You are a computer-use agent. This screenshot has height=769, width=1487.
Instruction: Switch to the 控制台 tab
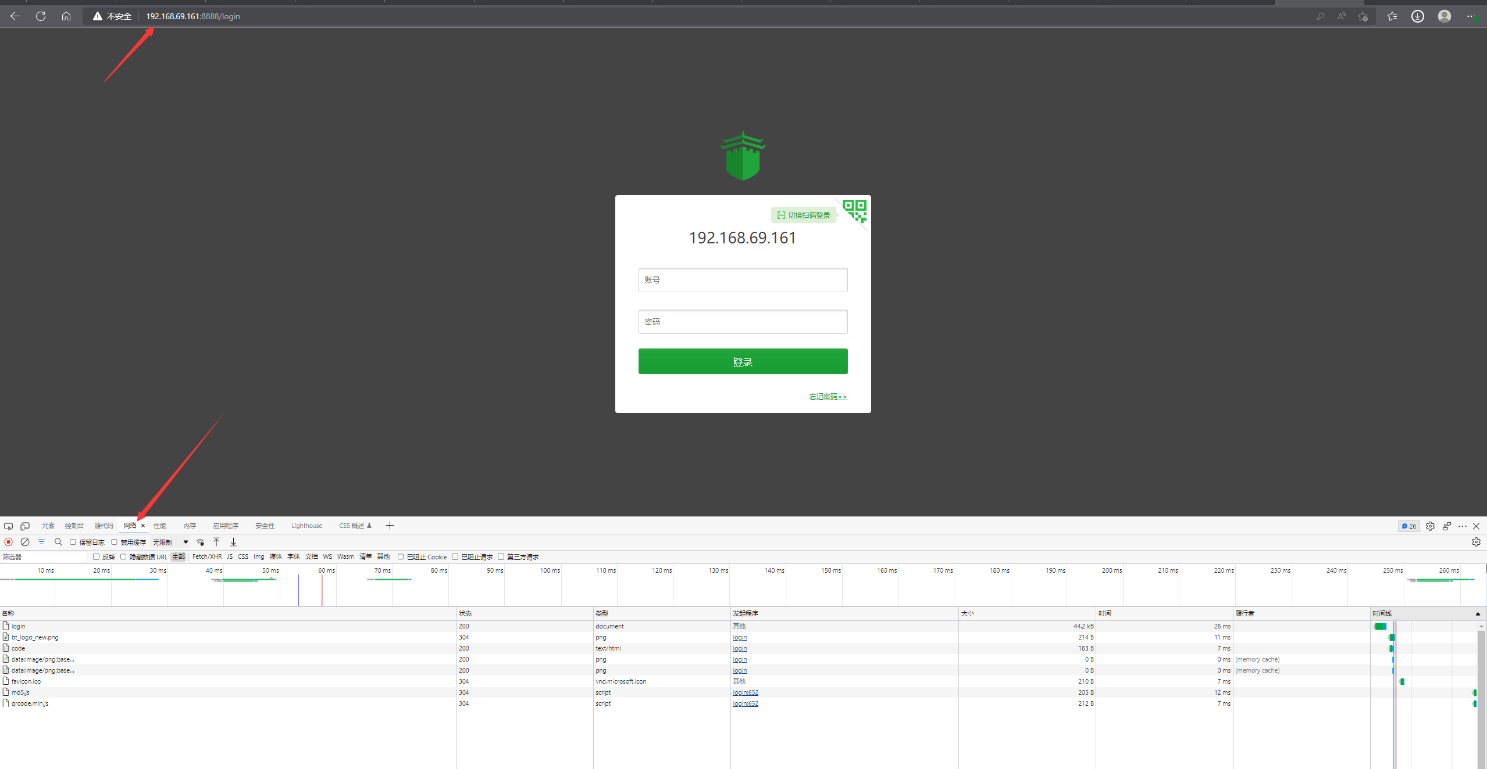74,526
